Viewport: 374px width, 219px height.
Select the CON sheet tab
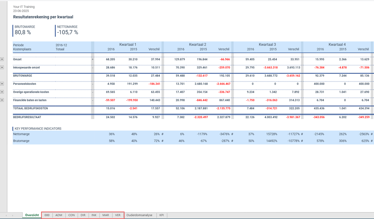click(x=72, y=215)
